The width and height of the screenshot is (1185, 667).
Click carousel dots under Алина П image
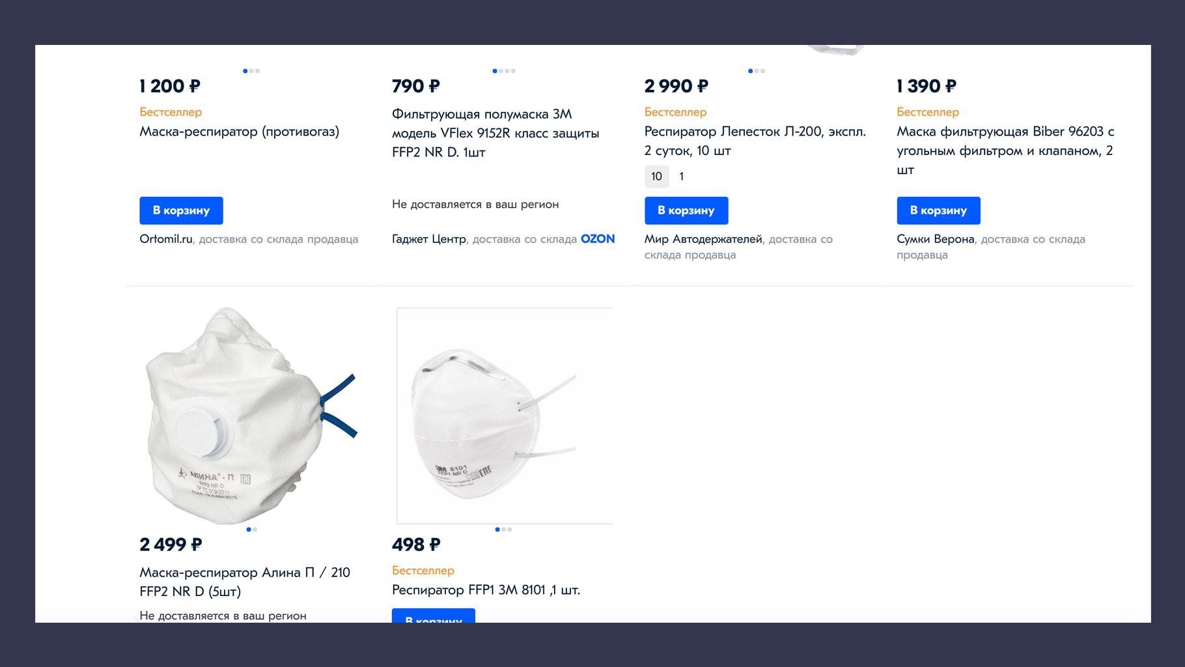[252, 530]
